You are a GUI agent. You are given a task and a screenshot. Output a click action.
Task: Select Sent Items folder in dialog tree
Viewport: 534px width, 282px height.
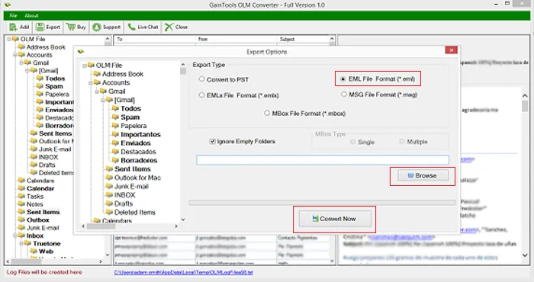pyautogui.click(x=133, y=169)
